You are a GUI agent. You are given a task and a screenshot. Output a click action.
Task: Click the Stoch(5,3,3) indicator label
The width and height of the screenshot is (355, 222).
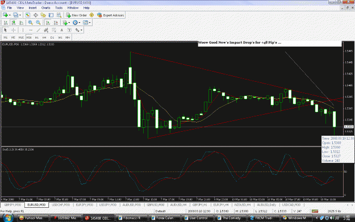pyautogui.click(x=18, y=149)
